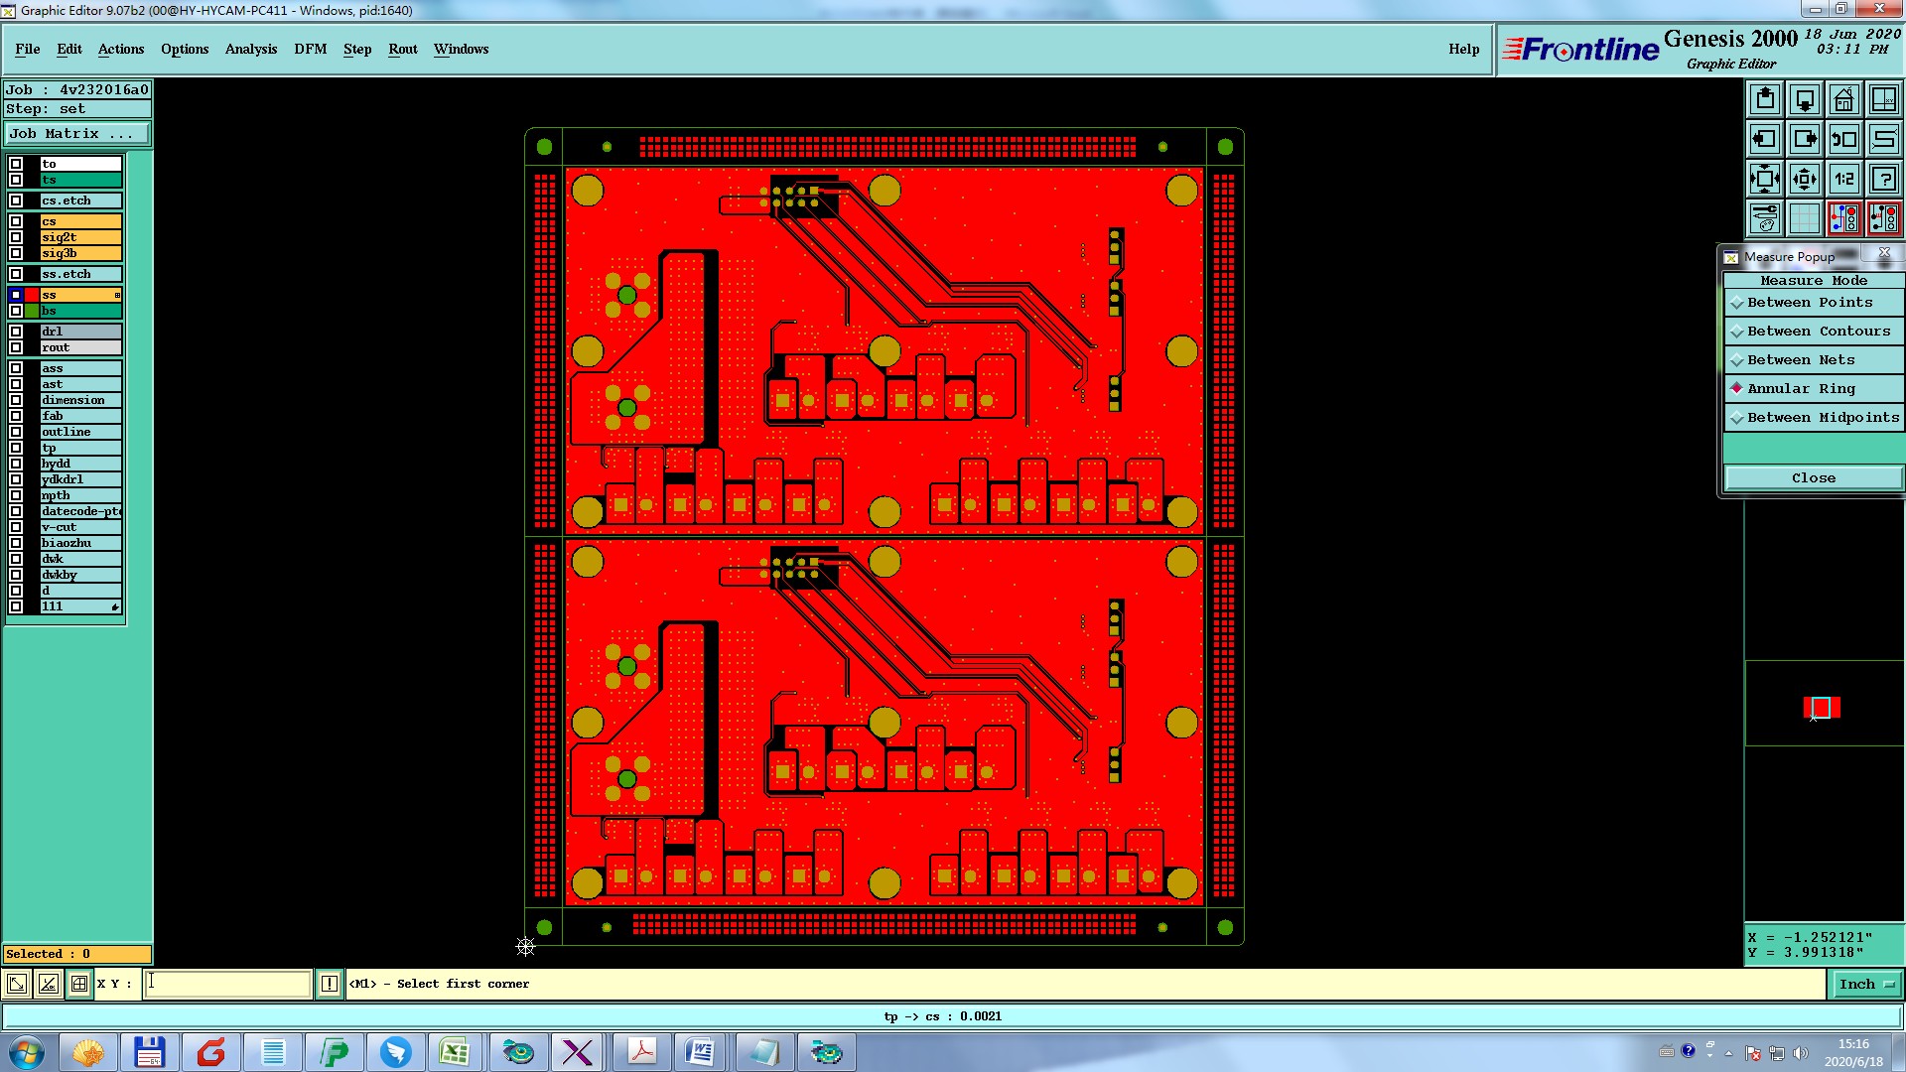Click the previous zoom (undo view) icon
Image resolution: width=1906 pixels, height=1072 pixels.
click(1843, 139)
